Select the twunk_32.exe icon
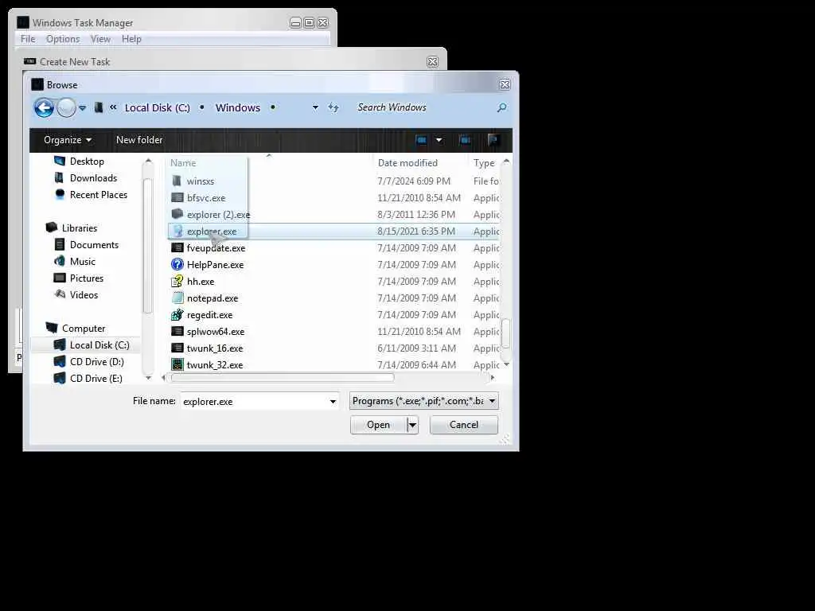The image size is (815, 611). click(177, 364)
